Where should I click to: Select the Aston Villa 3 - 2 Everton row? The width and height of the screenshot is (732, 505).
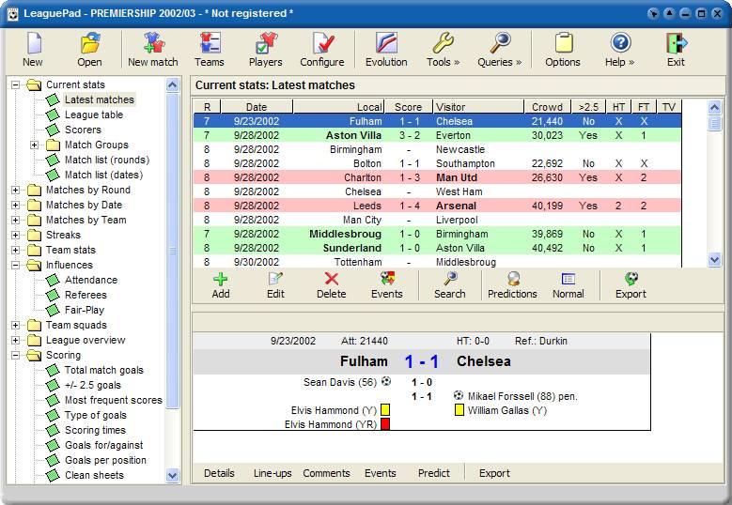[438, 135]
